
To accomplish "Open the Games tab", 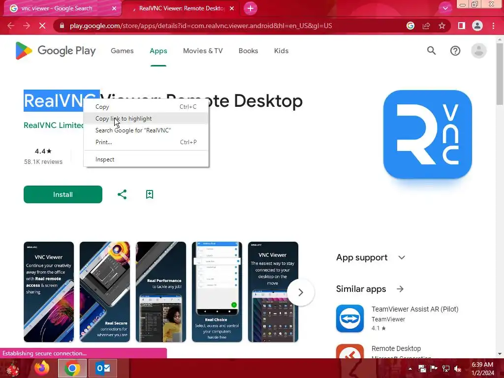I will tap(122, 51).
